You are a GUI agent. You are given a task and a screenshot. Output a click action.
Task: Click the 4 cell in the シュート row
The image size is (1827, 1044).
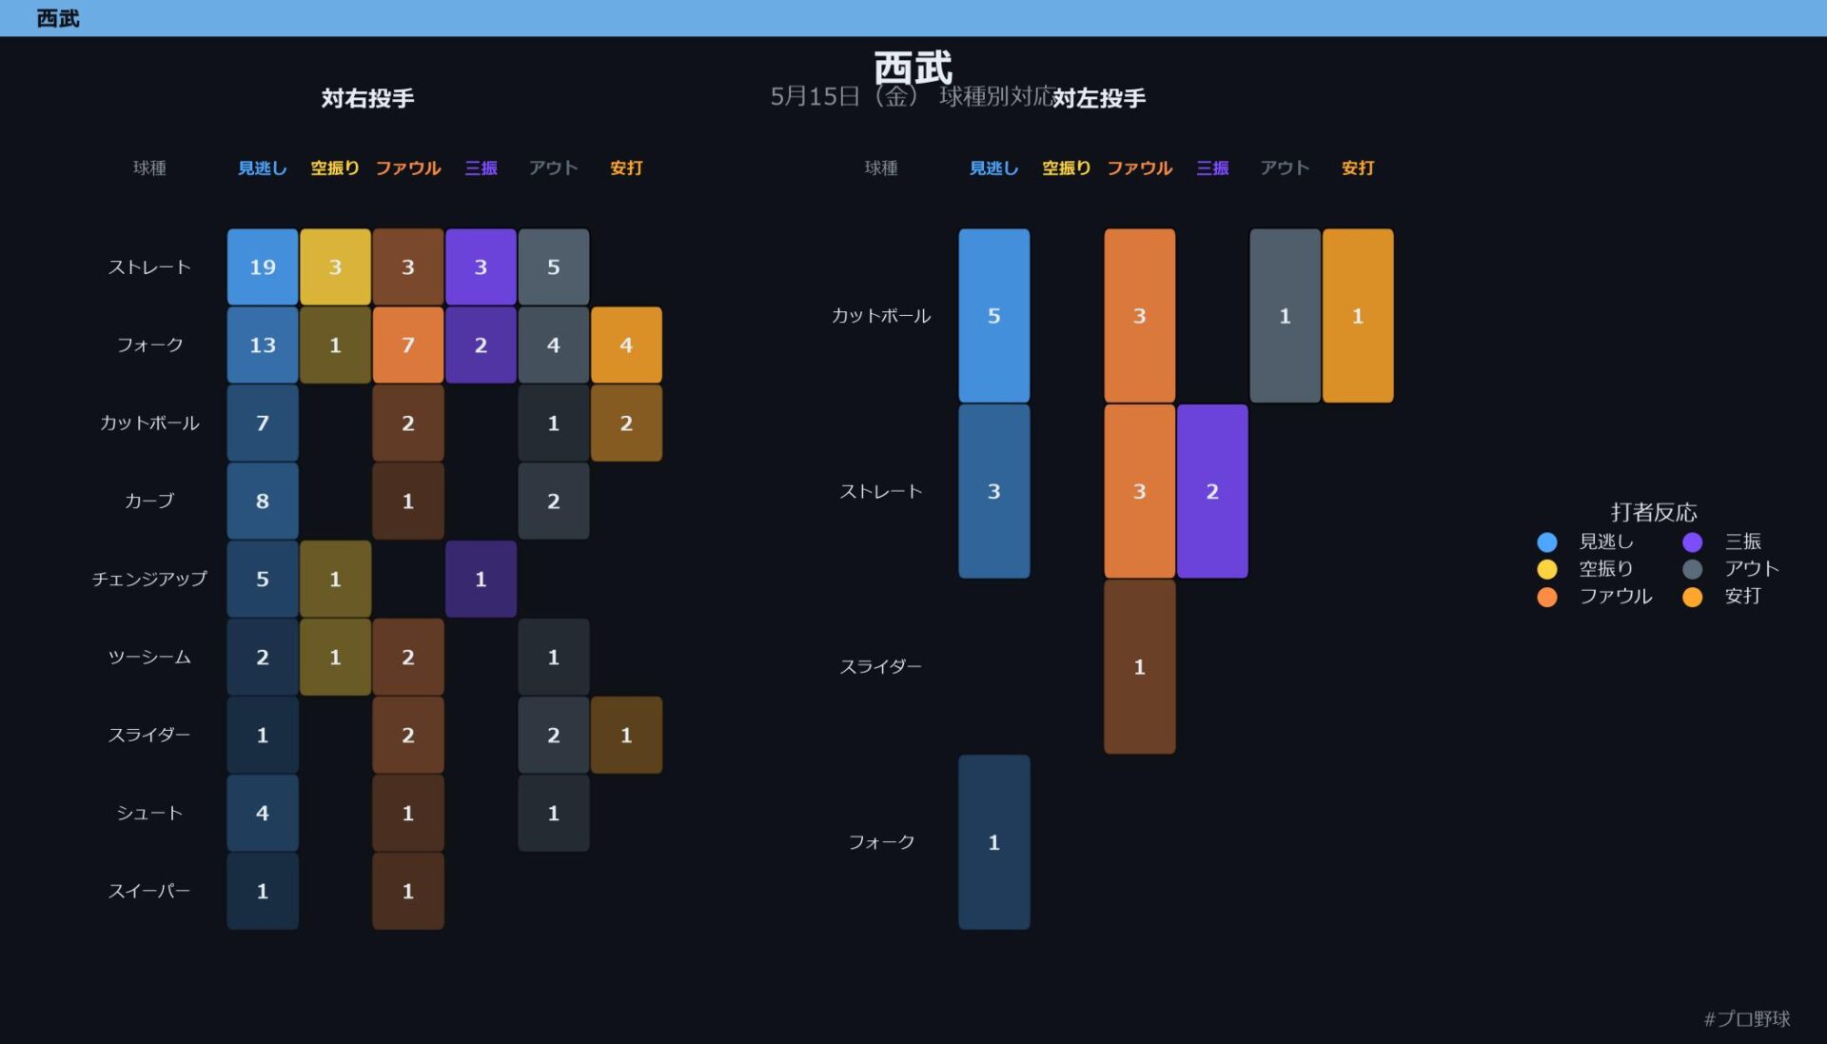[x=263, y=814]
